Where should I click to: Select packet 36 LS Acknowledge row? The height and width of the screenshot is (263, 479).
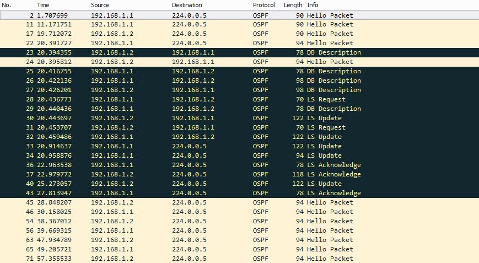tap(239, 165)
